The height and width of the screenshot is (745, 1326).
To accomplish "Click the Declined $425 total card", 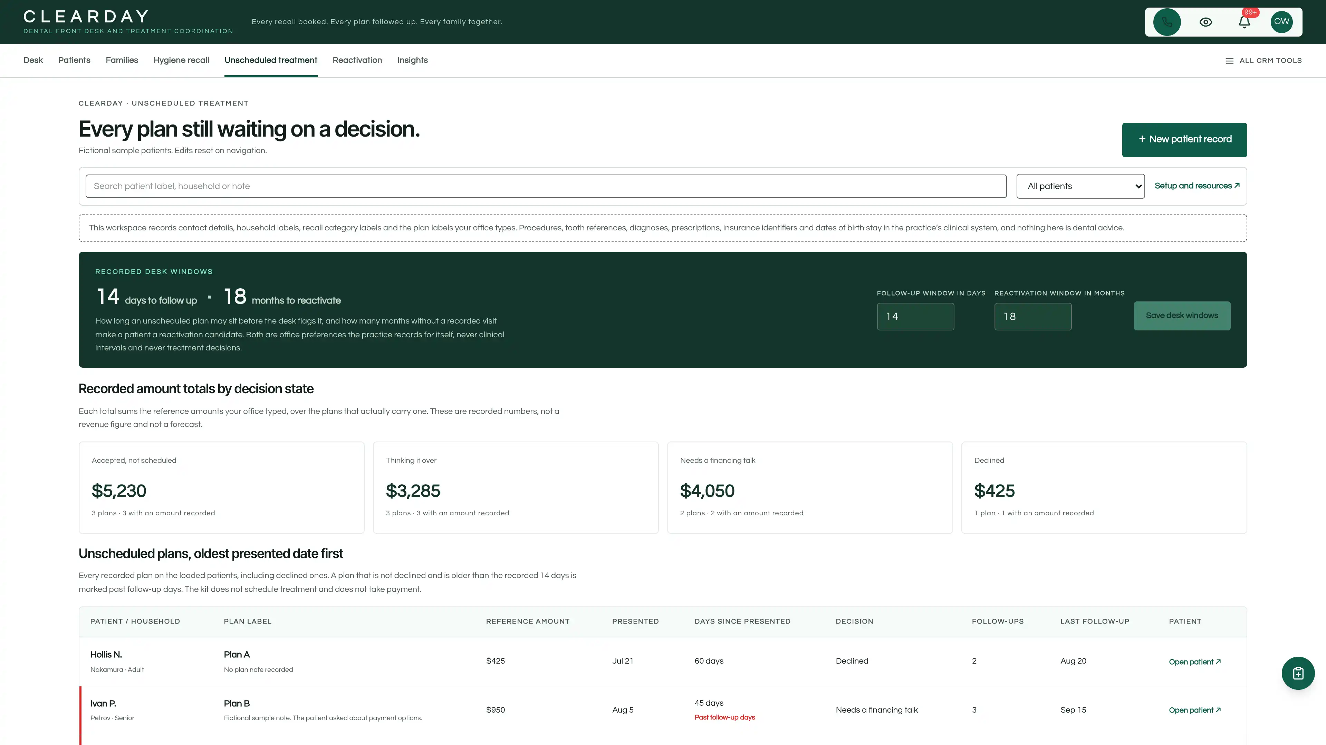I will pos(1104,487).
